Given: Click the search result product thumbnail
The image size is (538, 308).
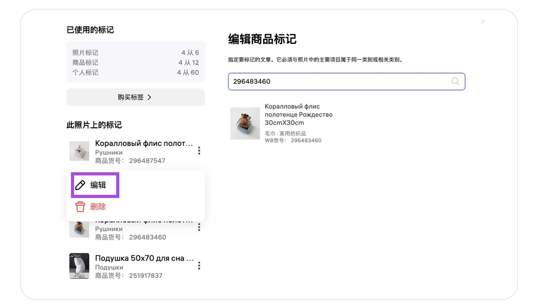Looking at the screenshot, I should click(x=245, y=123).
